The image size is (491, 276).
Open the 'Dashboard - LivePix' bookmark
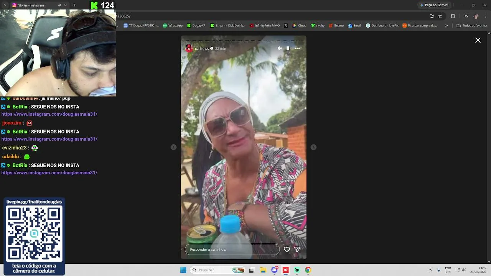coord(382,26)
